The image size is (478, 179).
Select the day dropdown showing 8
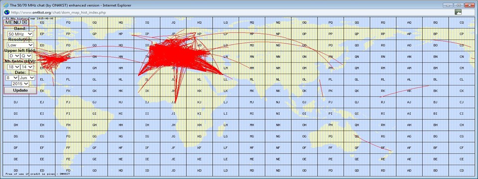(12, 78)
